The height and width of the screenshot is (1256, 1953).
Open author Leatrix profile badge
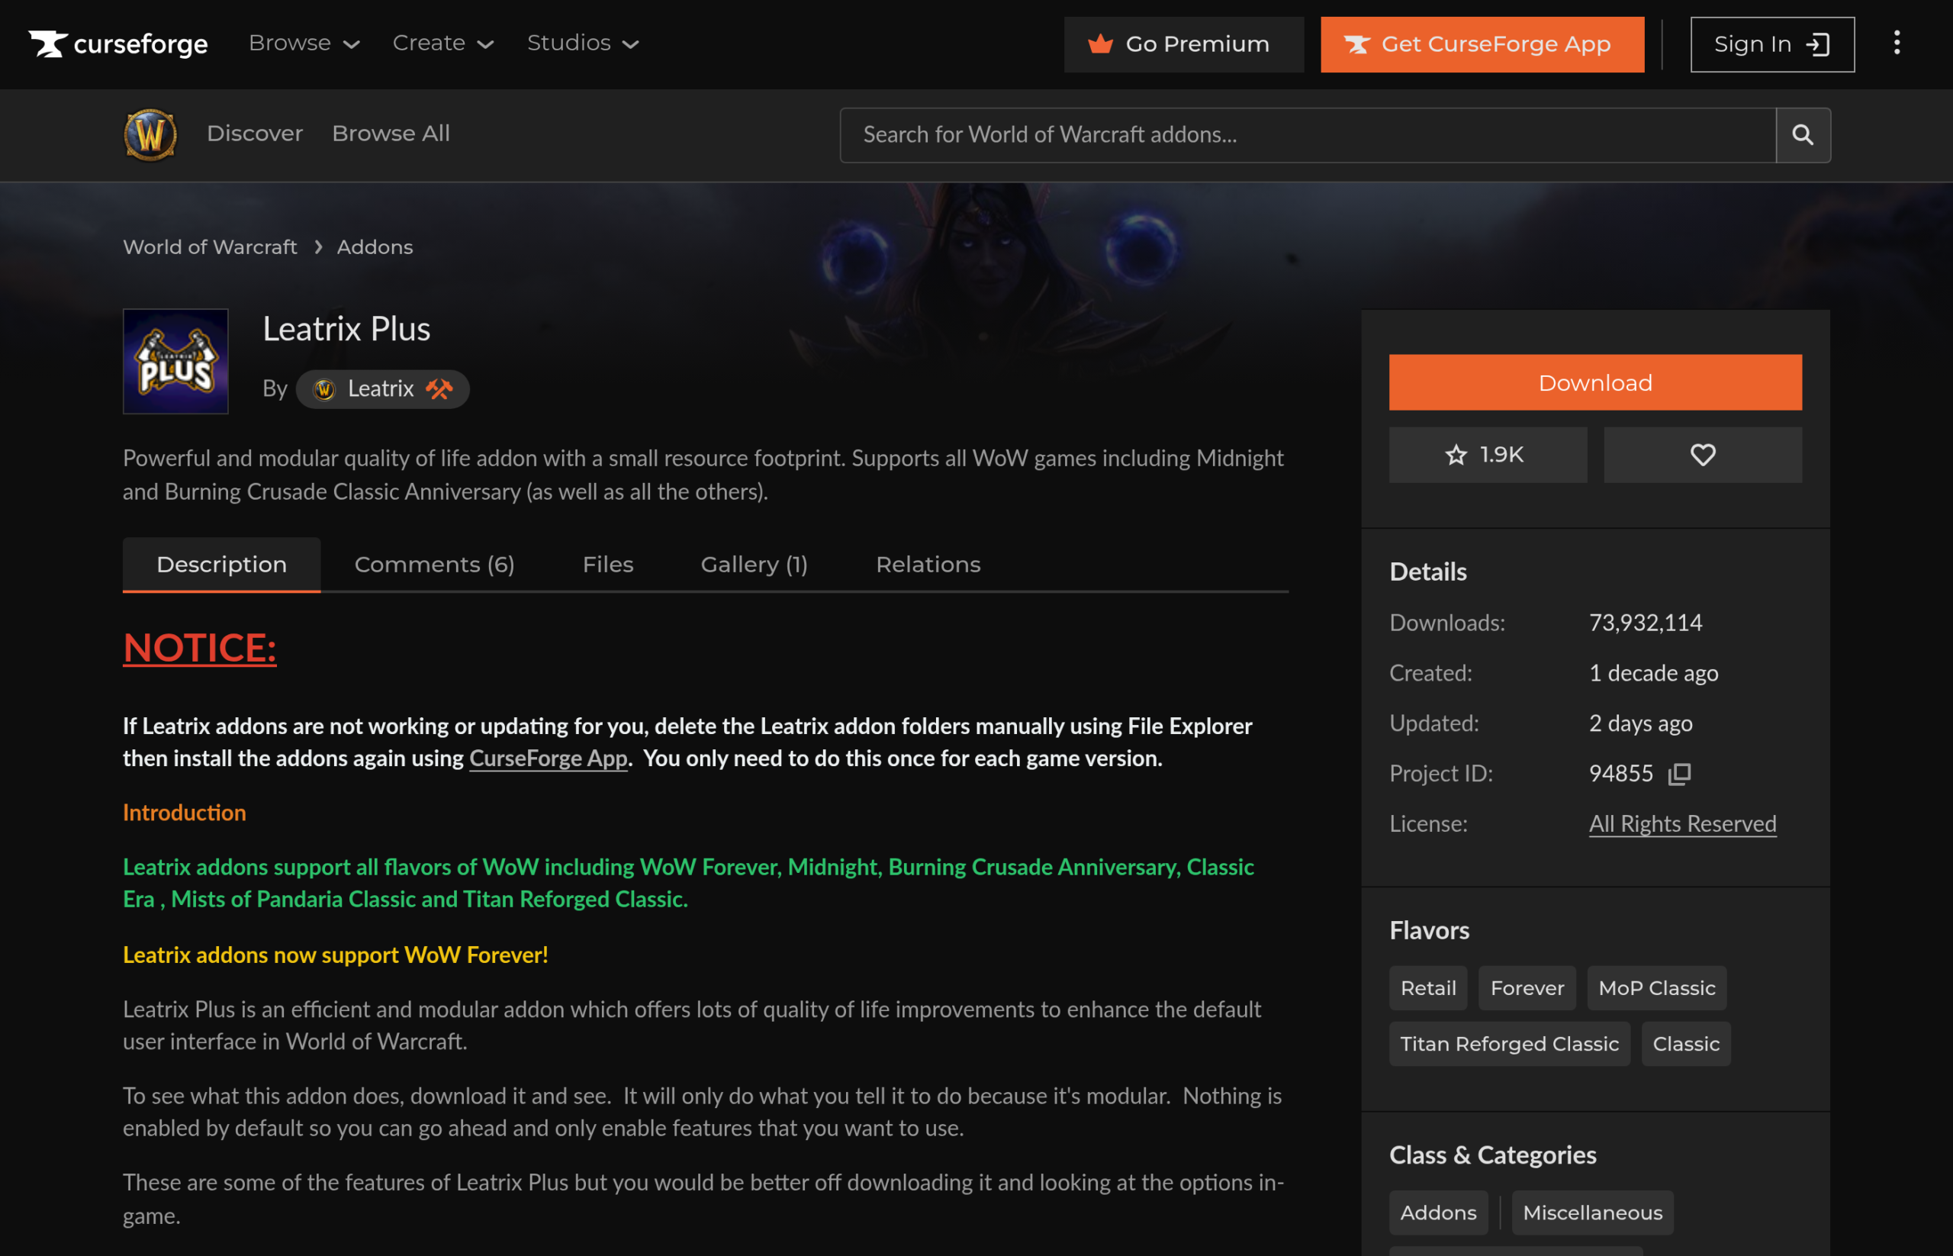(382, 389)
